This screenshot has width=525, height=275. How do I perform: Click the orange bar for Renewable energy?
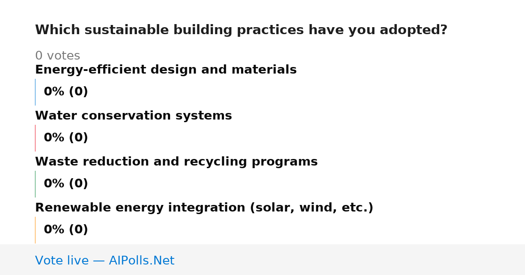pos(35,230)
